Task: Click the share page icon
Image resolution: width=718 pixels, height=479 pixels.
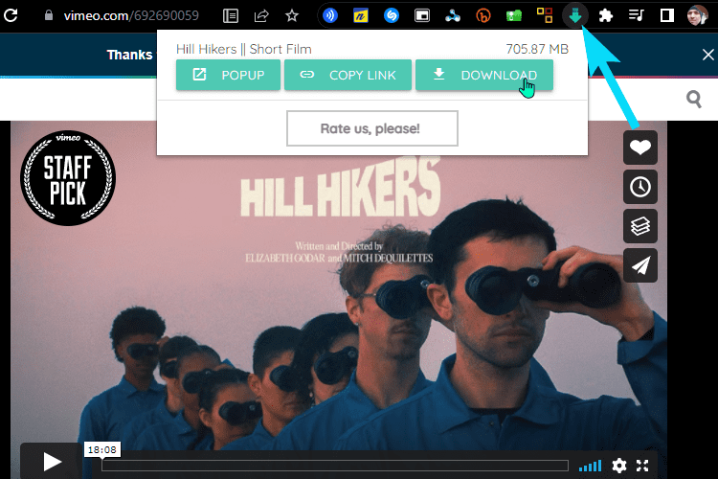Action: [261, 16]
